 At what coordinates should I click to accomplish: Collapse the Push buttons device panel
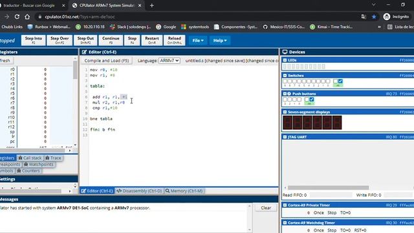point(285,94)
